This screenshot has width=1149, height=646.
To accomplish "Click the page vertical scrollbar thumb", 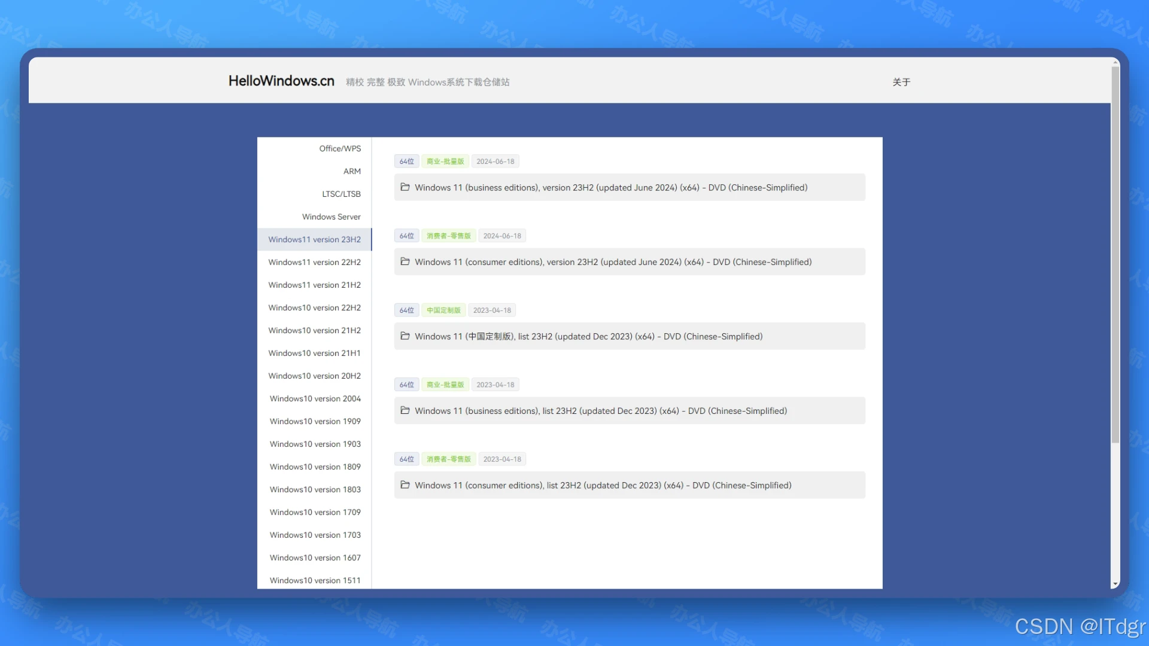I will (x=1115, y=254).
